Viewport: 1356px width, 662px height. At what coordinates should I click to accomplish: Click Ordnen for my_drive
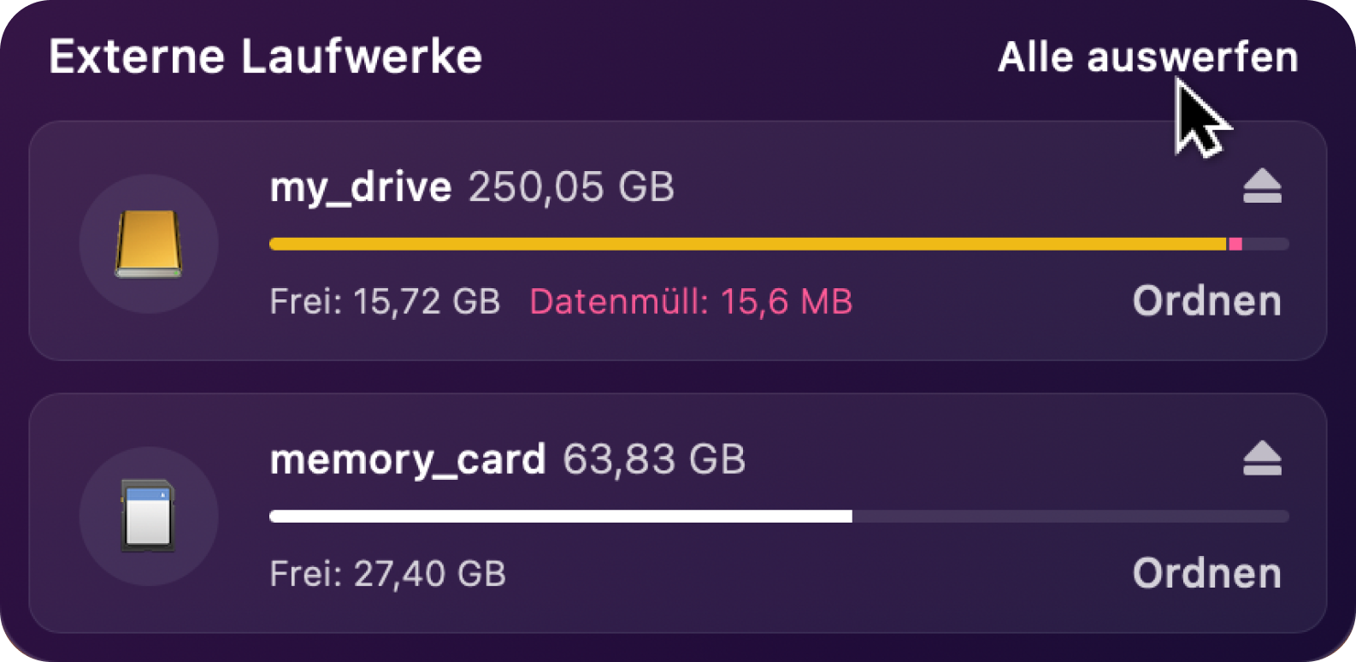(1206, 301)
